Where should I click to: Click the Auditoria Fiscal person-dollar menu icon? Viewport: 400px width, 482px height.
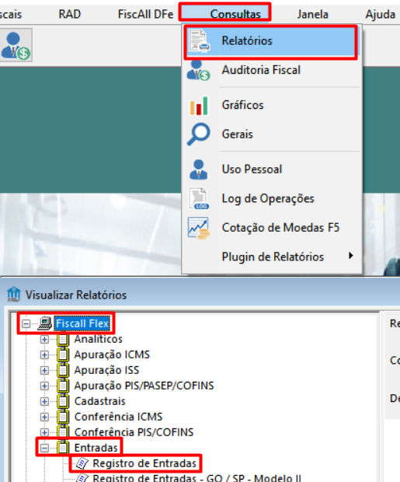[199, 71]
